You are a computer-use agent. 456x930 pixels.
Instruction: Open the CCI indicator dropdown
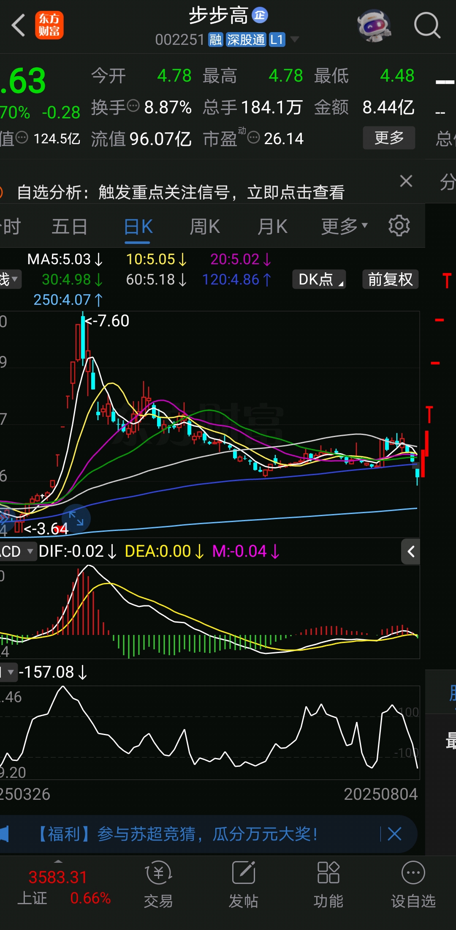8,672
